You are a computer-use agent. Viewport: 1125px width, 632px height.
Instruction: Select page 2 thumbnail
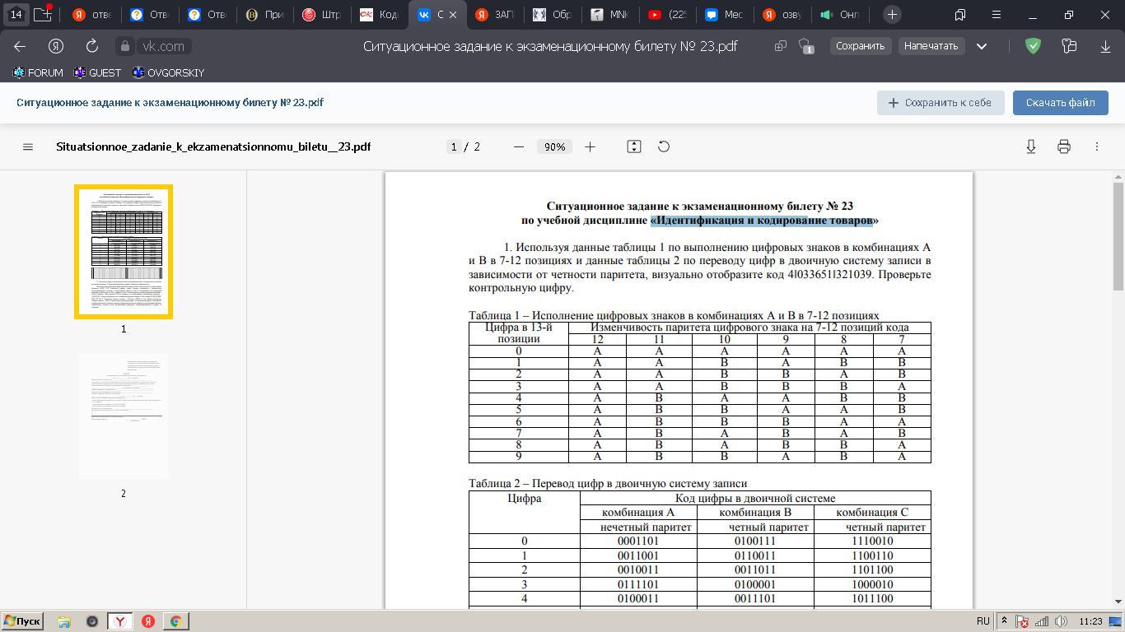pos(124,416)
